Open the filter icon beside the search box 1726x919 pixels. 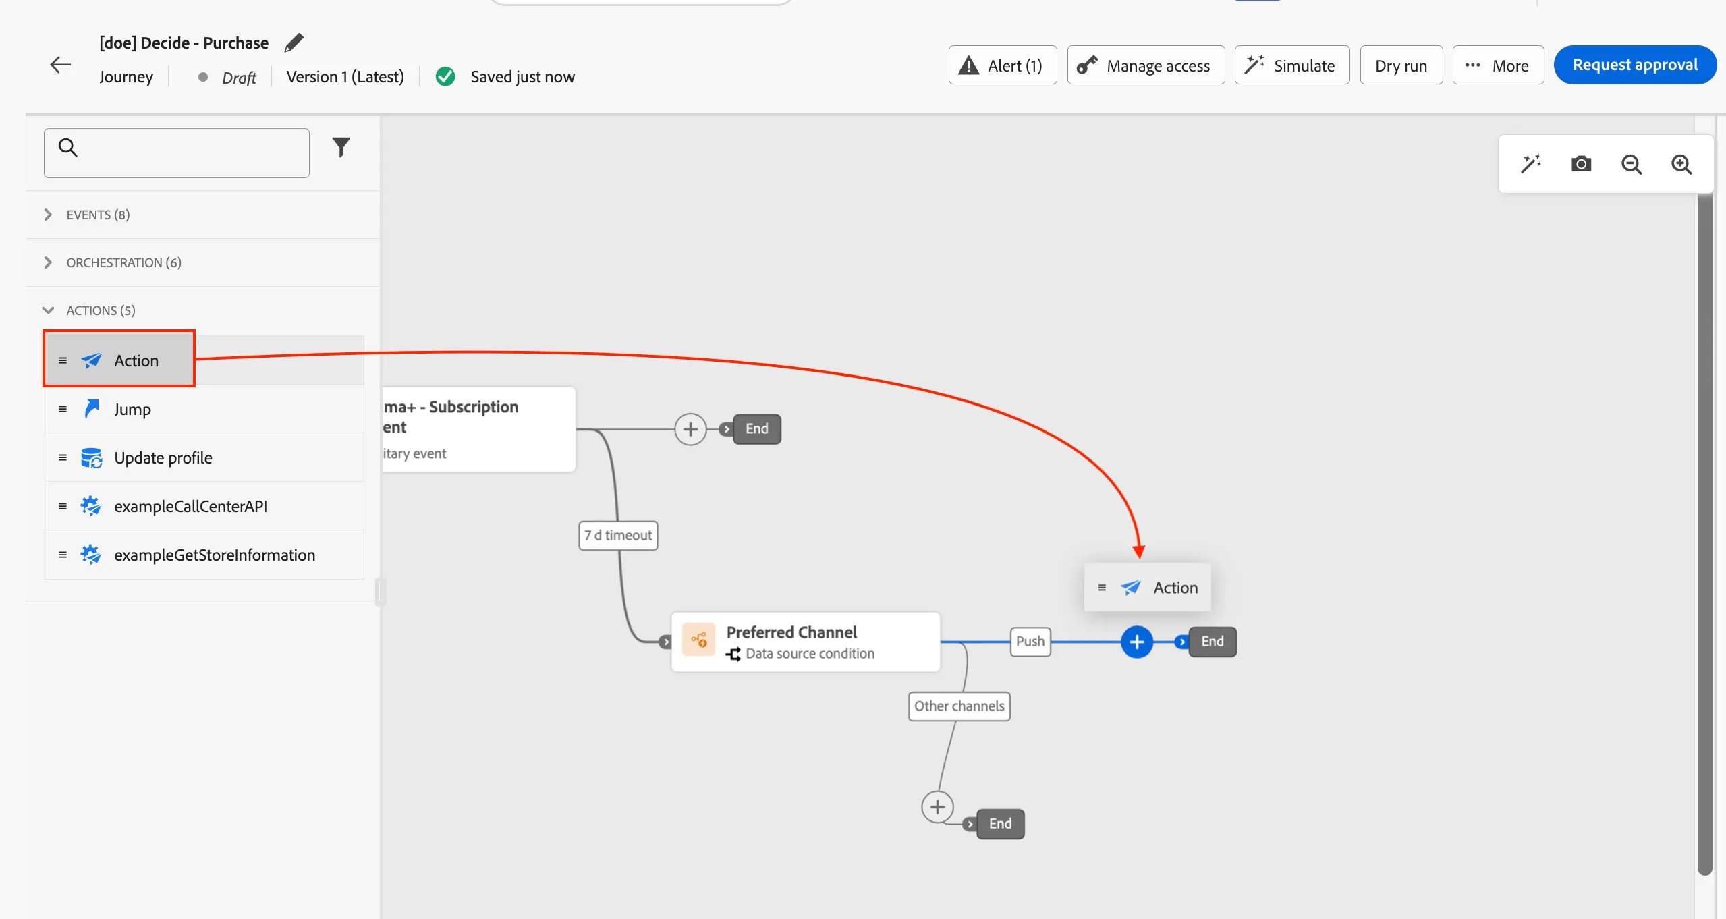(x=341, y=147)
